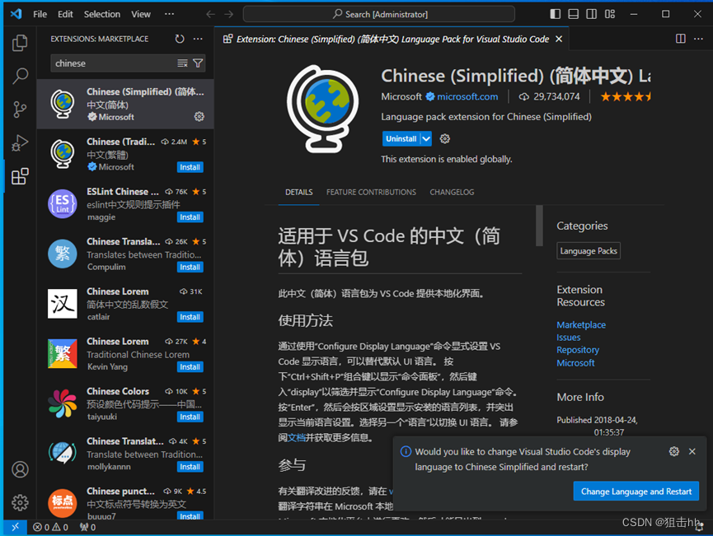Open the remote window status icon
Viewport: 713px width, 536px height.
(15, 527)
